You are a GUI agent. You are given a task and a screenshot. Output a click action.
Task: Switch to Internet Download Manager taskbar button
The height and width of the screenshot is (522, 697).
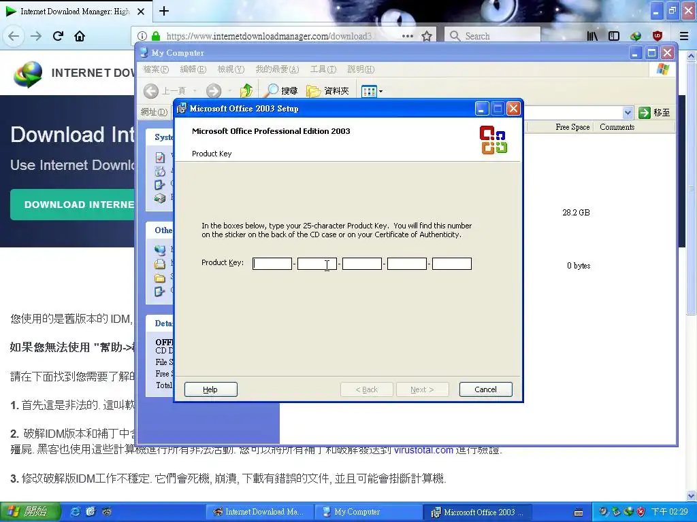[x=259, y=512]
